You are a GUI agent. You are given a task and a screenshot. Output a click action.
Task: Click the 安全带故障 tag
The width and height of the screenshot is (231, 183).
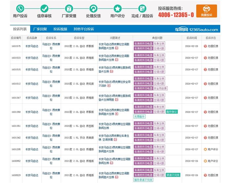pos(161,88)
